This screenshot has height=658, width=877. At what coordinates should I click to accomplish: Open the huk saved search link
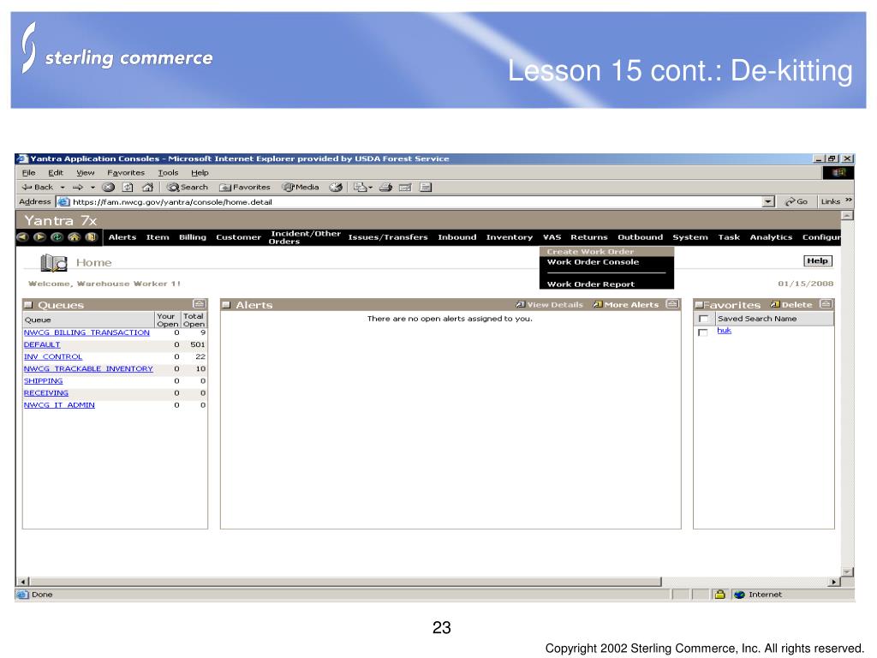pos(725,330)
